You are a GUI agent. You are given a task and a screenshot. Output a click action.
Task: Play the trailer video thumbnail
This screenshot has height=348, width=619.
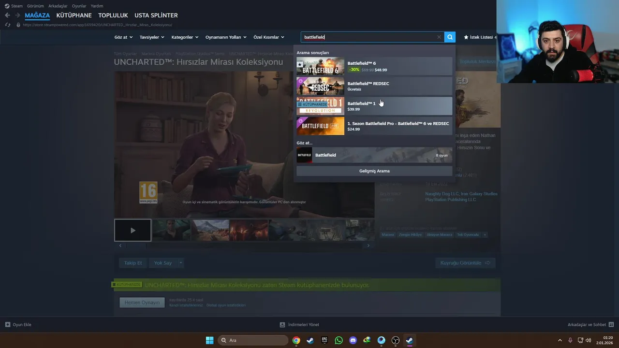133,231
